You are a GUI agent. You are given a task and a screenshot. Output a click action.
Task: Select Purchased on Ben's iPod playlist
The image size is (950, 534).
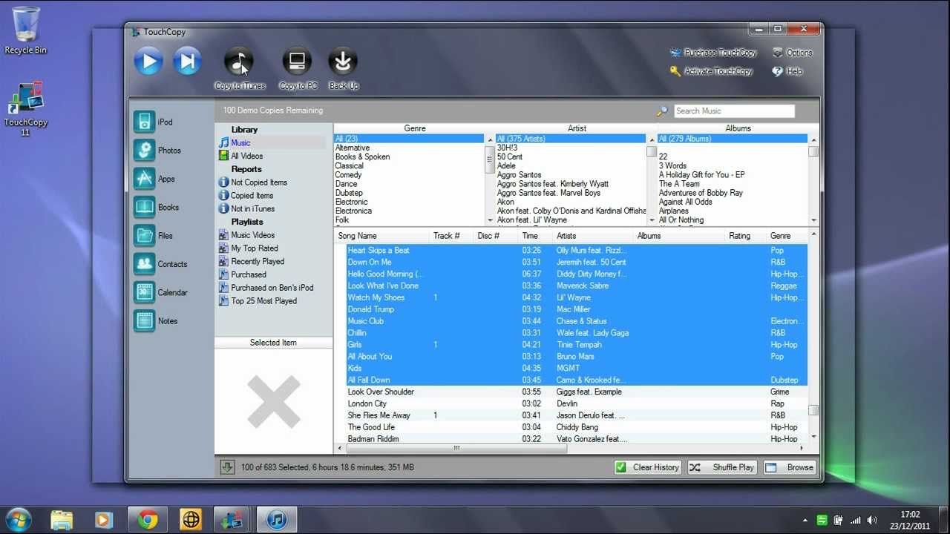tap(272, 288)
